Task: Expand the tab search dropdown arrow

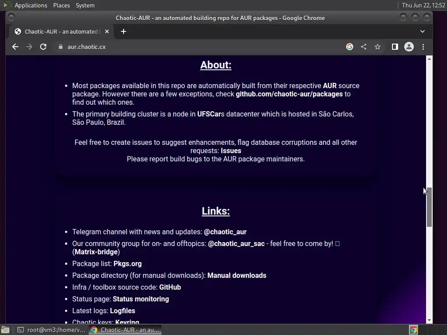Action: click(423, 31)
